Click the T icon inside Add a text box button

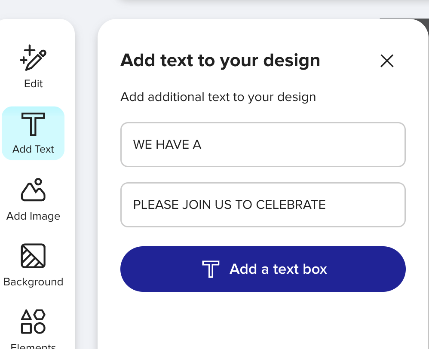(210, 269)
